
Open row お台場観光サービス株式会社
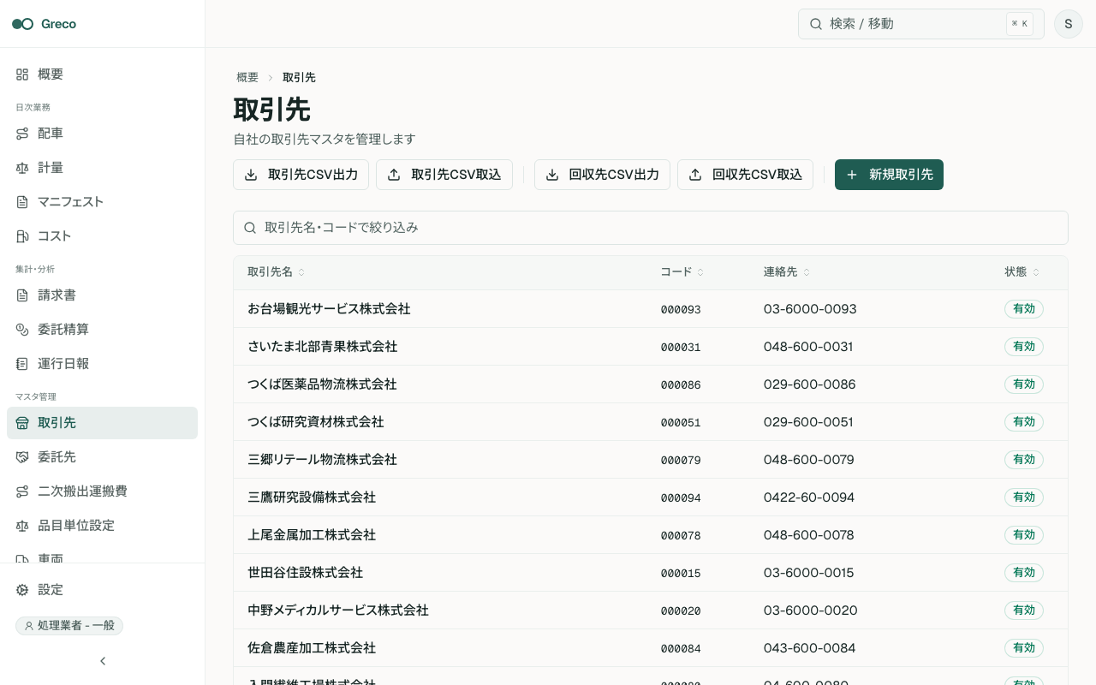point(651,309)
